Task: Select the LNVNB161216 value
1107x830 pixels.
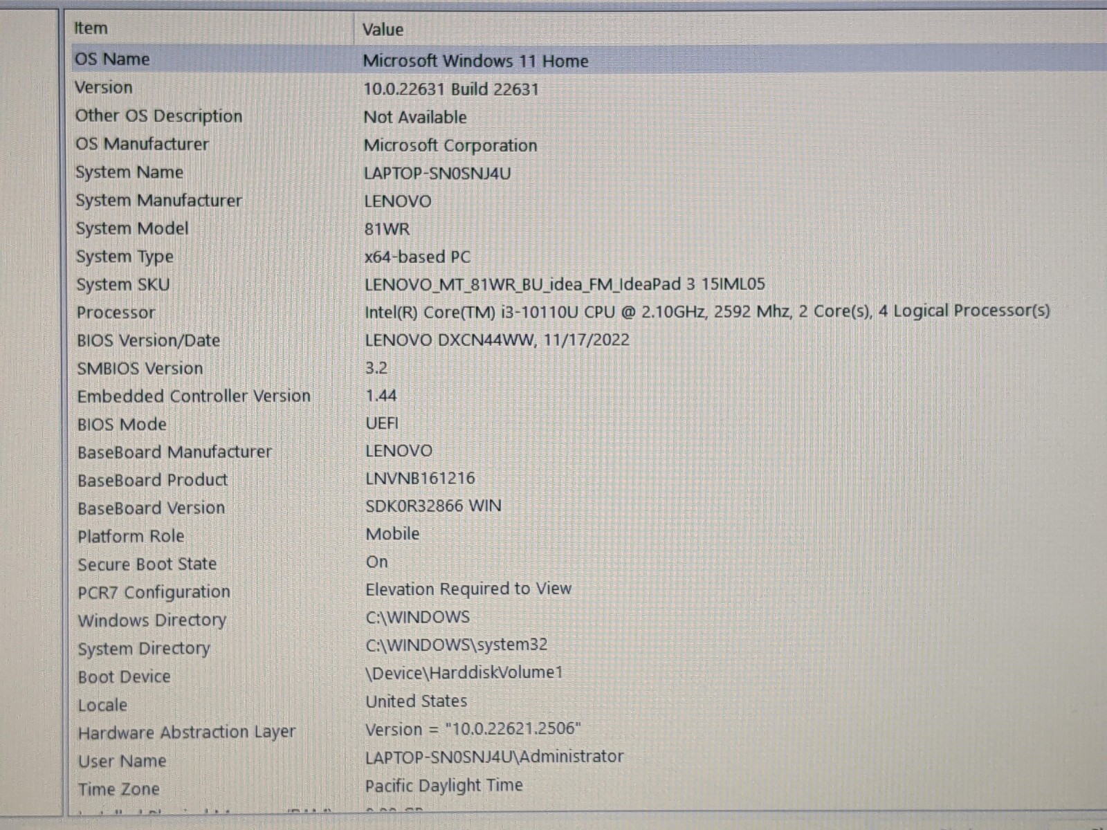Action: (420, 478)
